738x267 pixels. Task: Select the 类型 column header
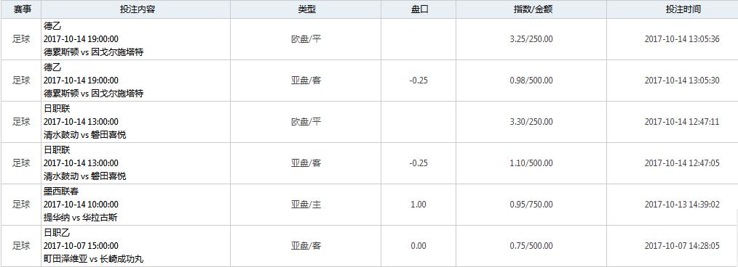click(306, 9)
